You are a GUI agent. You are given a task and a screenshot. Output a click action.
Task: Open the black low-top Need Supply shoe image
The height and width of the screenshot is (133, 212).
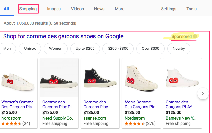point(59,81)
